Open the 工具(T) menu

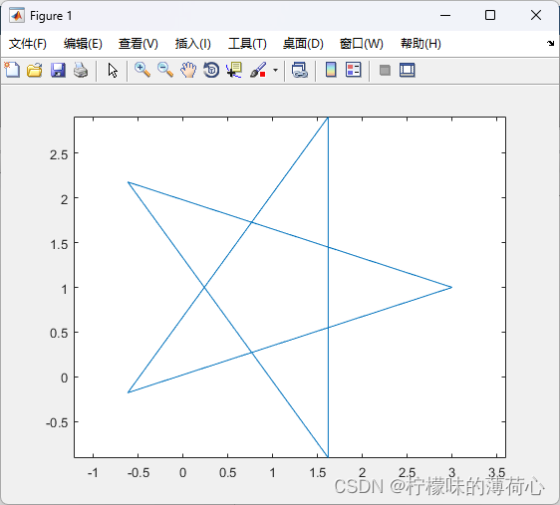(247, 44)
